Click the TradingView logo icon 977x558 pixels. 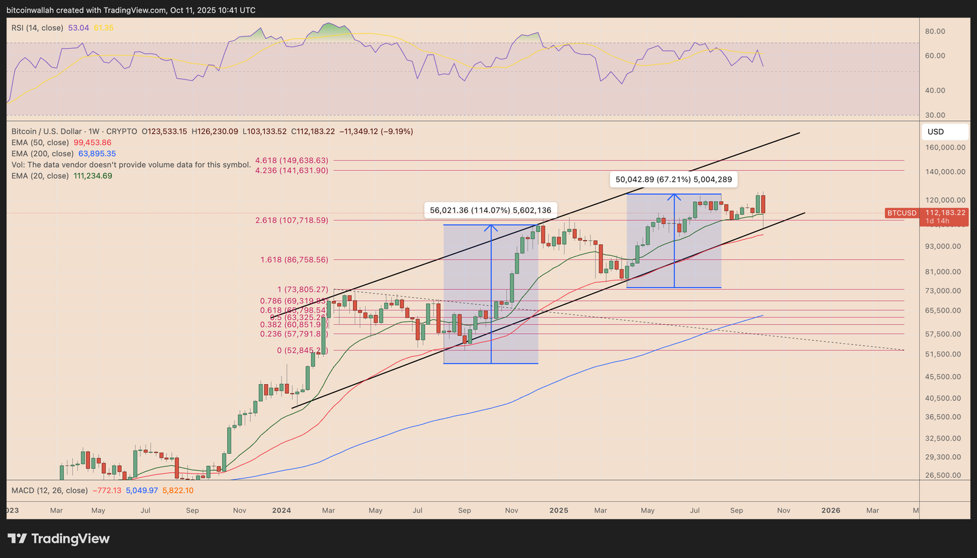coord(17,538)
